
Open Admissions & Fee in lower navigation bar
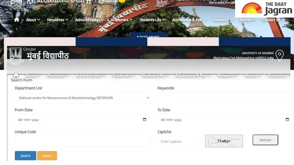click(x=193, y=75)
